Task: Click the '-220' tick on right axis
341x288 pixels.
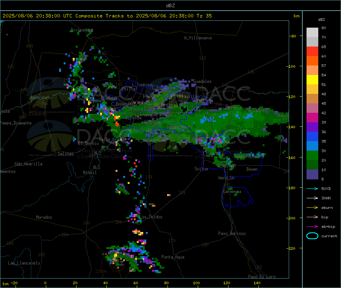Action: 291,249
